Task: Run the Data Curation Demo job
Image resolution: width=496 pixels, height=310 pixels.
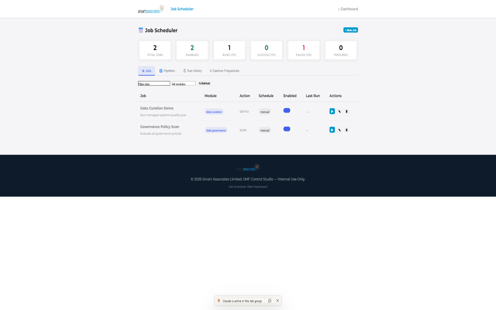Action: point(332,111)
